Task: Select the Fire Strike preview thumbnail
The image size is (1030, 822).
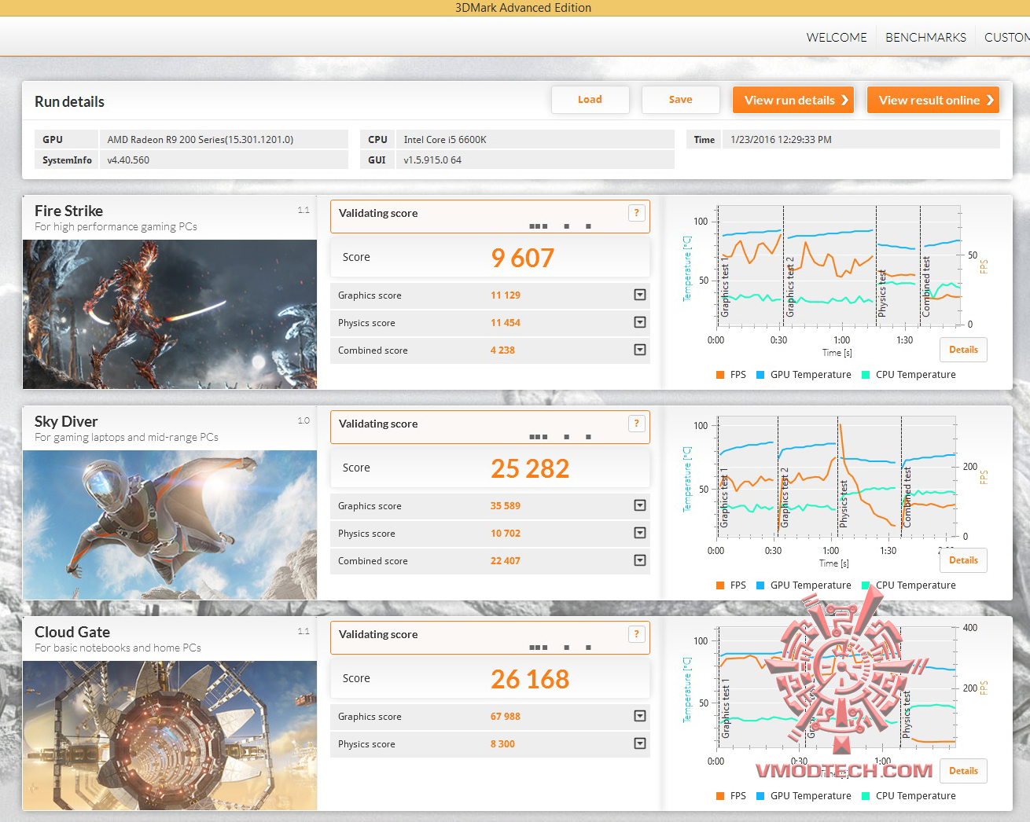Action: [170, 314]
